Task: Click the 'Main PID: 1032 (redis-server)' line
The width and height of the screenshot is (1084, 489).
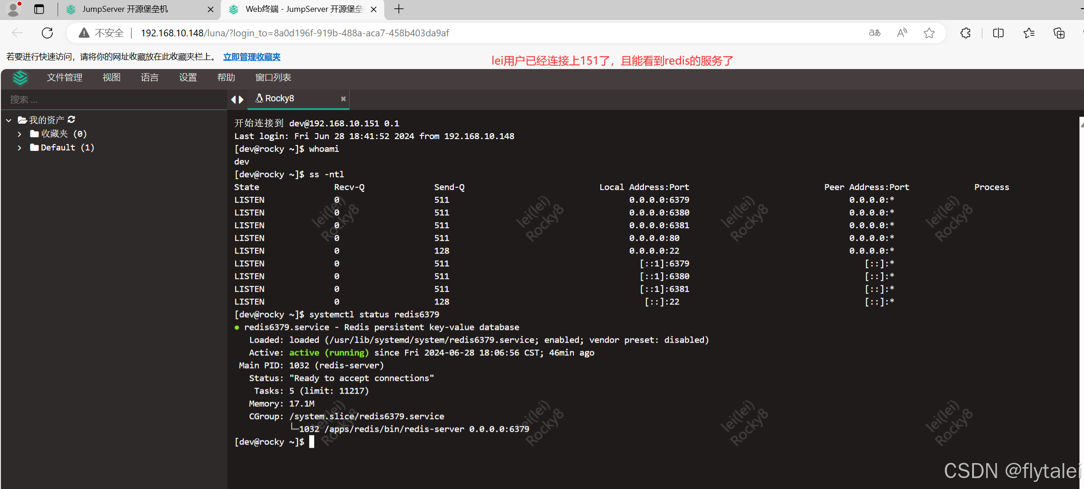Action: [x=311, y=365]
